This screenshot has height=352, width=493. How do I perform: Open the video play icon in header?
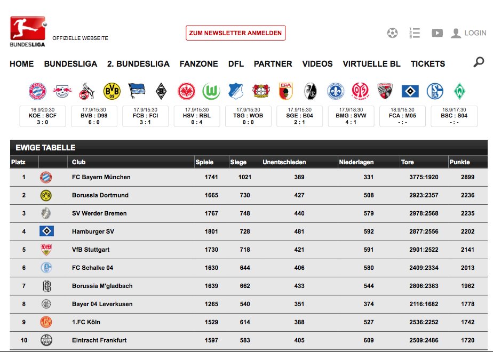(x=437, y=33)
